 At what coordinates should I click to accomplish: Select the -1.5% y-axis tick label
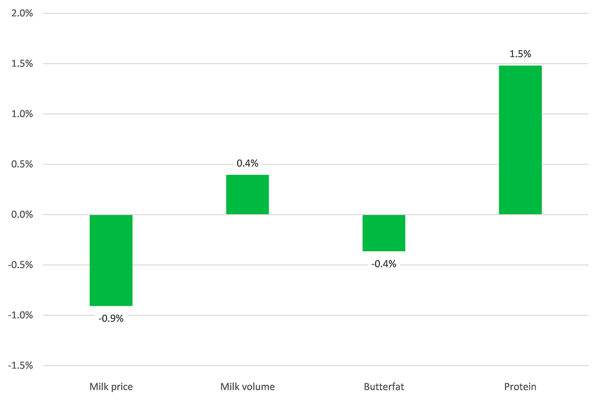(20, 366)
